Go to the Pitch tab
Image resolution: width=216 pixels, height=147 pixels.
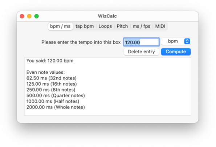tap(122, 26)
